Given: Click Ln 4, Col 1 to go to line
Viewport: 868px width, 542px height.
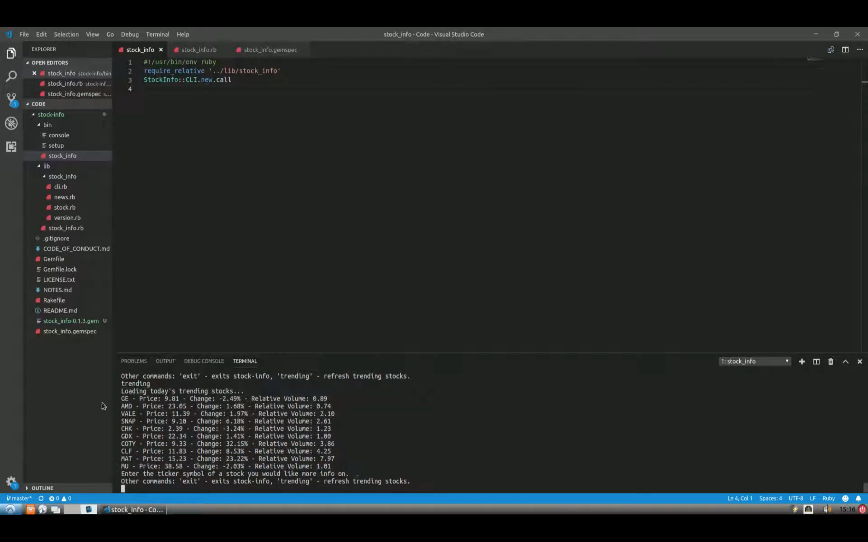Looking at the screenshot, I should tap(739, 498).
